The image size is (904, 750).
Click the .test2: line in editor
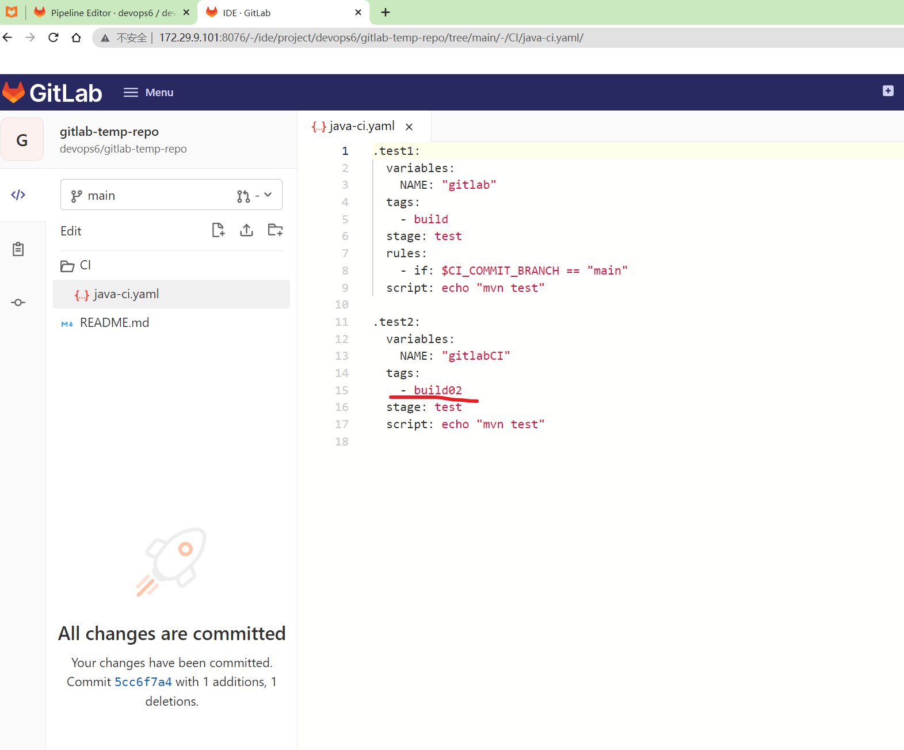396,322
